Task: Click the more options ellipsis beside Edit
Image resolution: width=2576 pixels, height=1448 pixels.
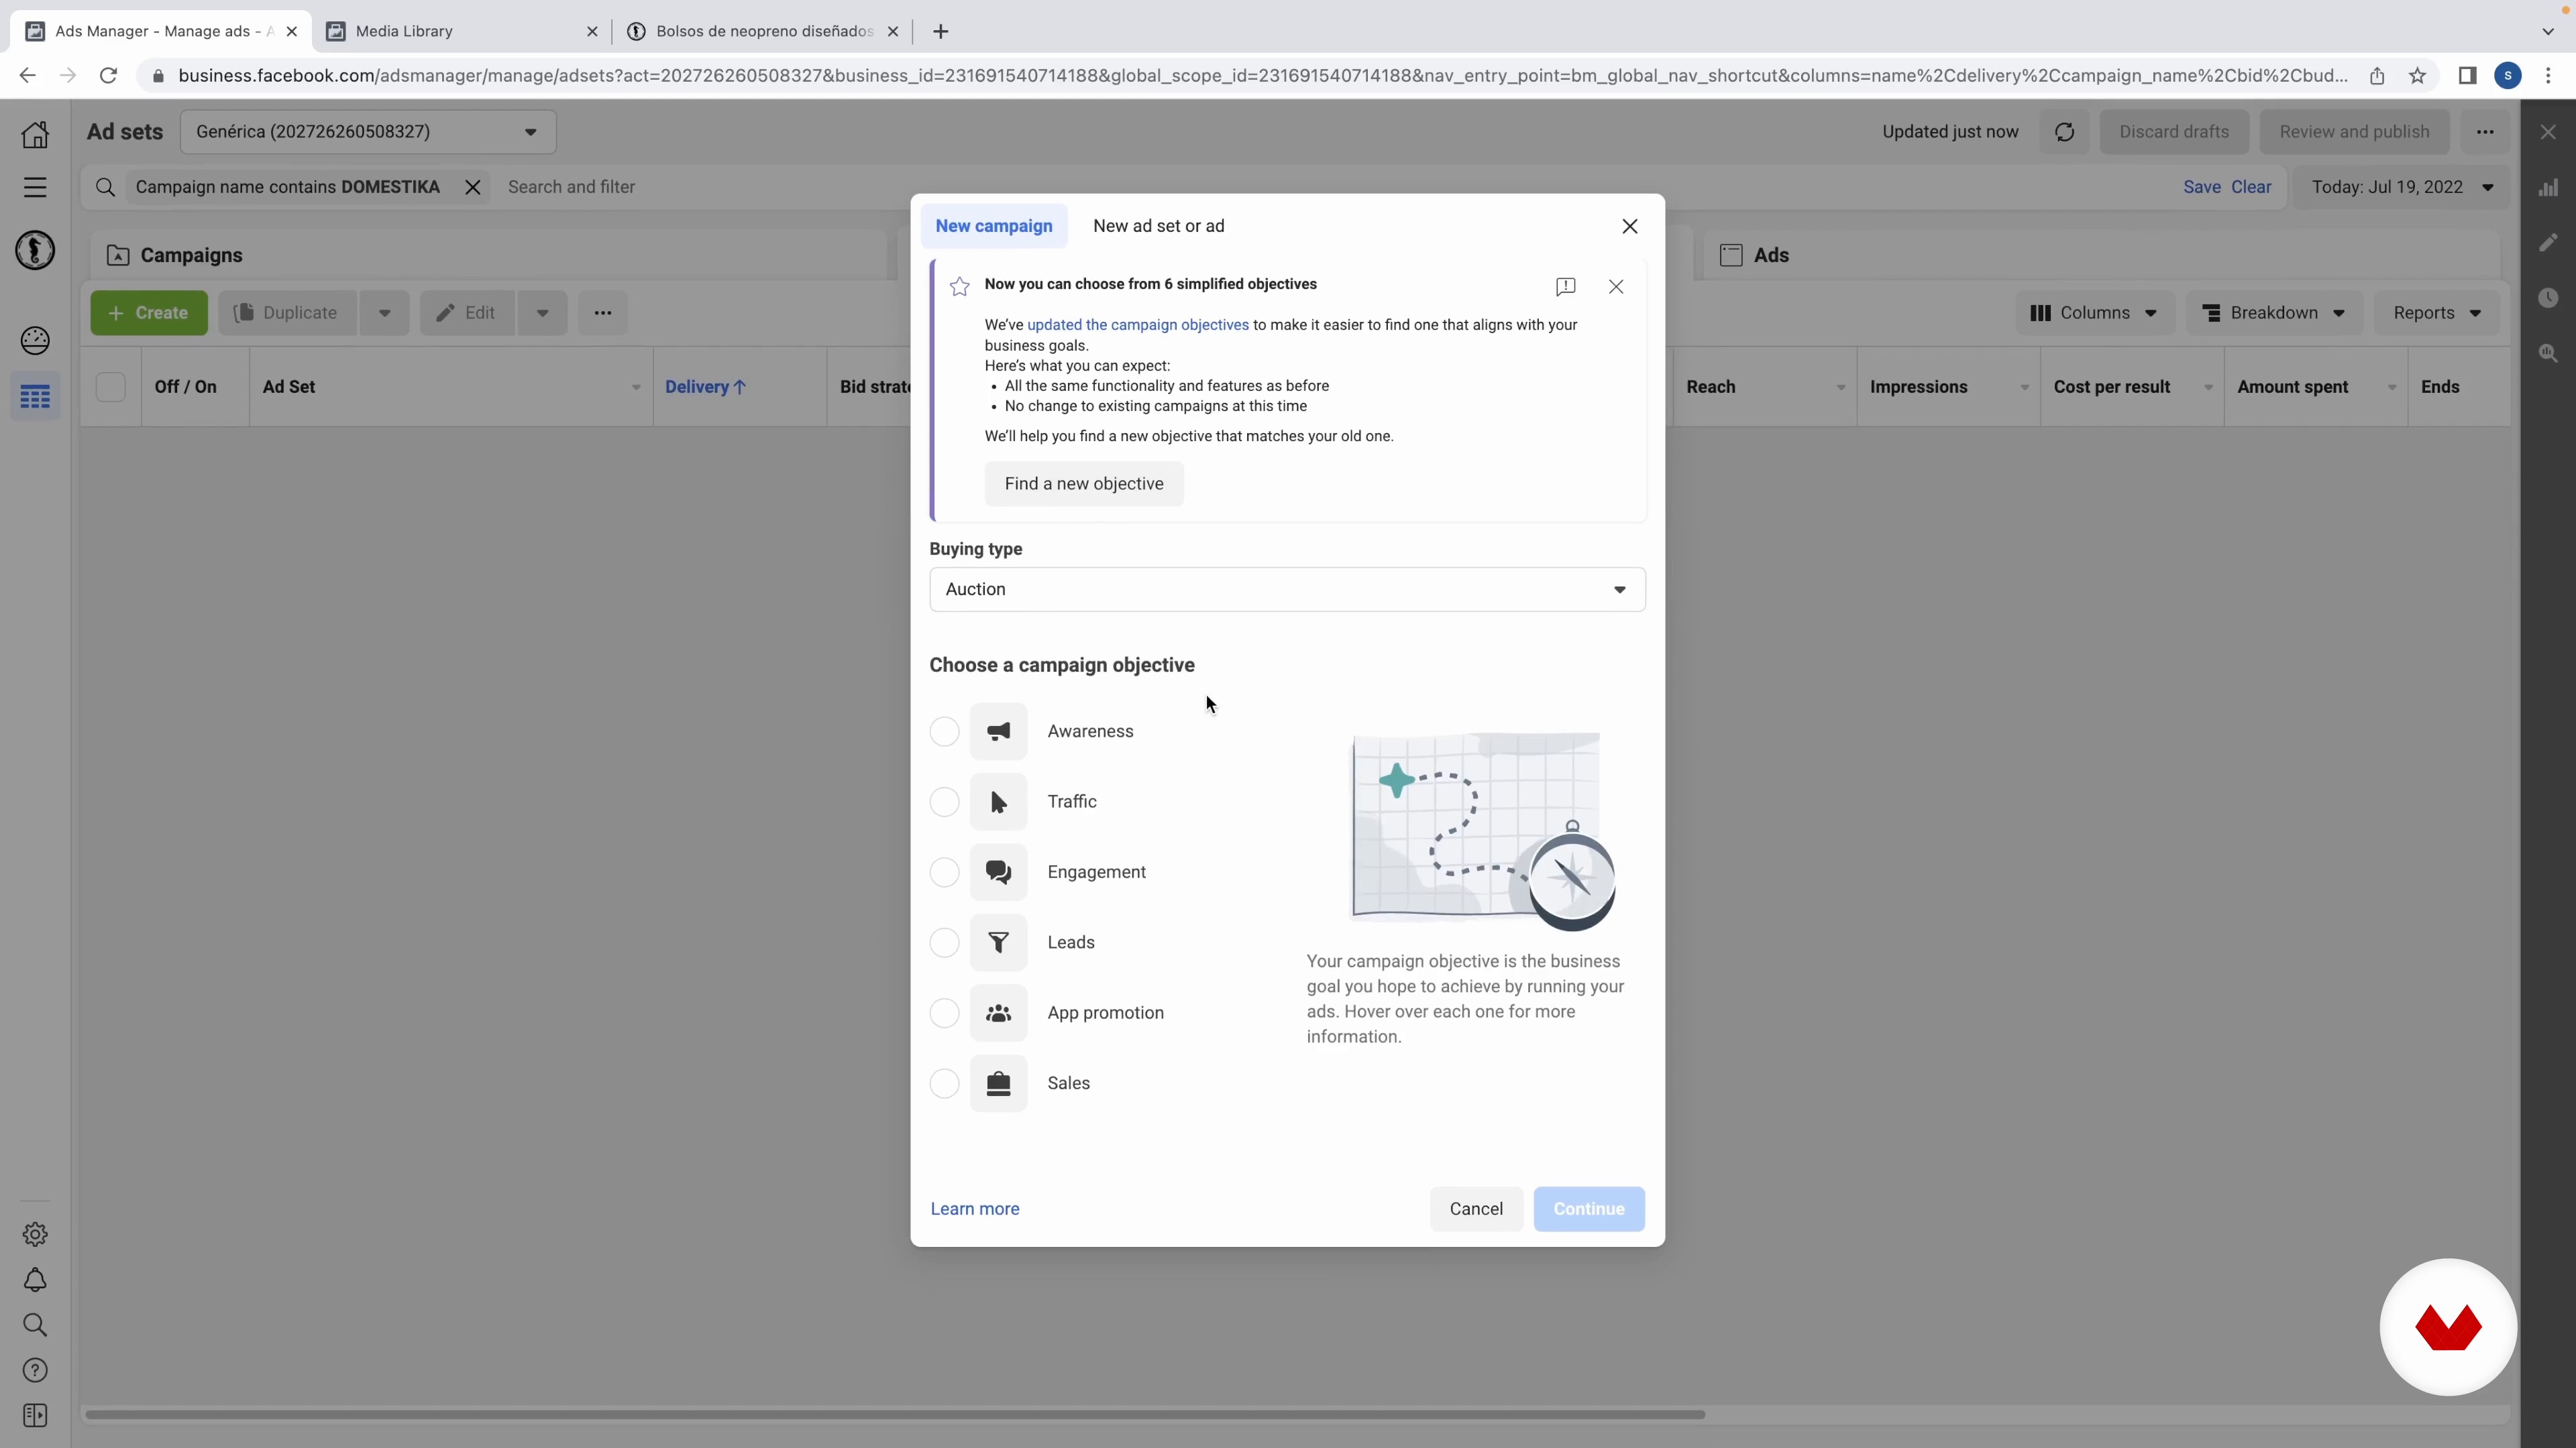Action: (603, 313)
